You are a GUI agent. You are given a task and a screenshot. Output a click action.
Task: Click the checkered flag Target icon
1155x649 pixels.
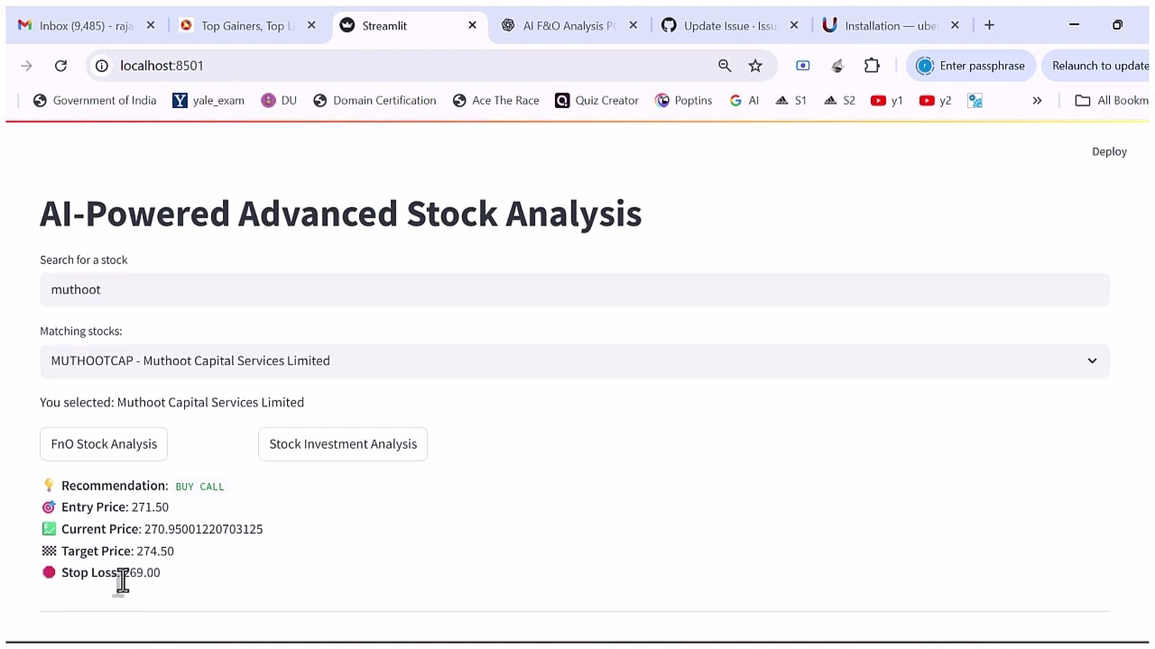[x=49, y=551]
